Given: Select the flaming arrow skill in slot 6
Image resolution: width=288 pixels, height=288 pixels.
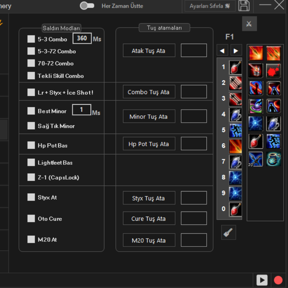Looking at the screenshot, I should tap(235, 146).
